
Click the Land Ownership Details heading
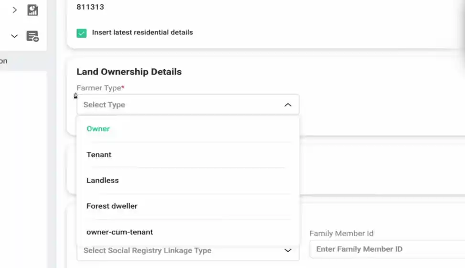pos(129,72)
